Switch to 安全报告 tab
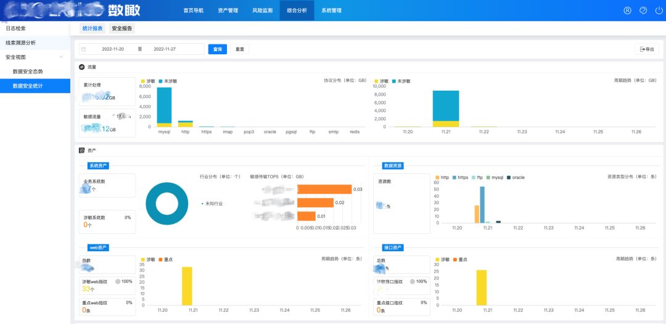 (122, 28)
